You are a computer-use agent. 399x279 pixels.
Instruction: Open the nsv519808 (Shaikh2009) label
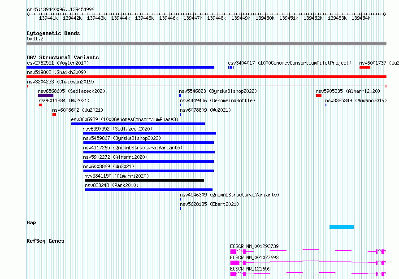pos(56,72)
